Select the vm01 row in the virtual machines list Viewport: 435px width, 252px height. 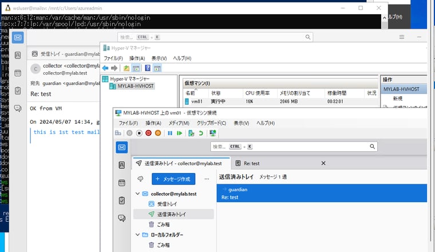(x=280, y=101)
